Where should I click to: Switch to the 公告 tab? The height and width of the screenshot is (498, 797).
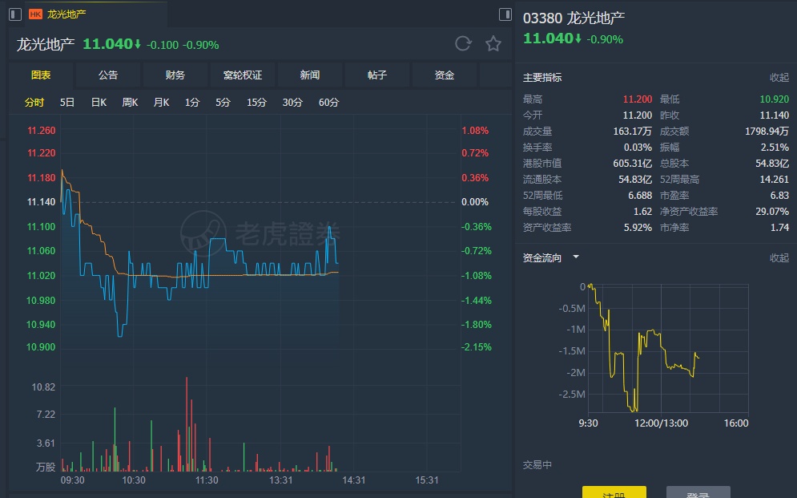pos(108,75)
